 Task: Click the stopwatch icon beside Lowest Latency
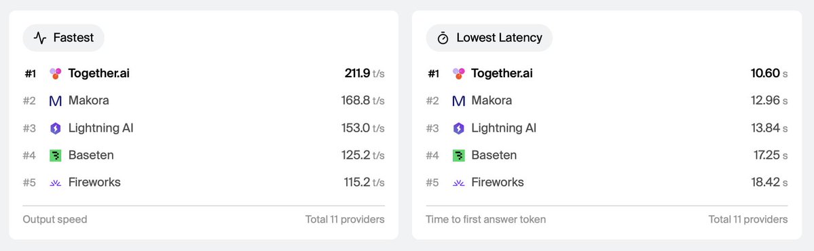[x=443, y=38]
